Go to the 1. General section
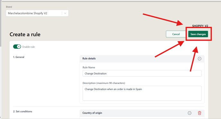 (19, 57)
